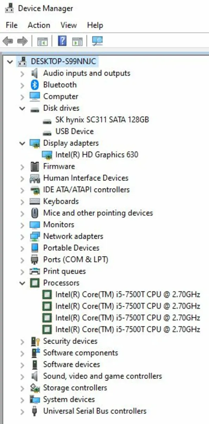209x424 pixels.
Task: Collapse the Disk drives category
Action: click(x=22, y=108)
